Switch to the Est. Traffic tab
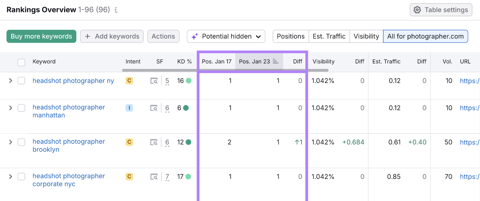480x201 pixels. point(329,36)
